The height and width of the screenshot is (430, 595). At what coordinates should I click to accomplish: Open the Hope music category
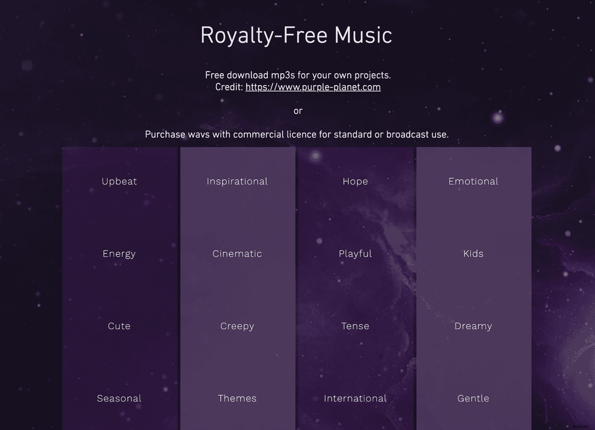[x=355, y=181]
